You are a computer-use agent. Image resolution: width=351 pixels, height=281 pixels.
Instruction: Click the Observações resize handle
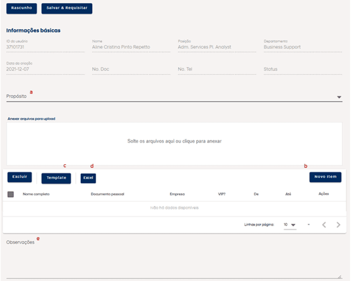(x=340, y=277)
